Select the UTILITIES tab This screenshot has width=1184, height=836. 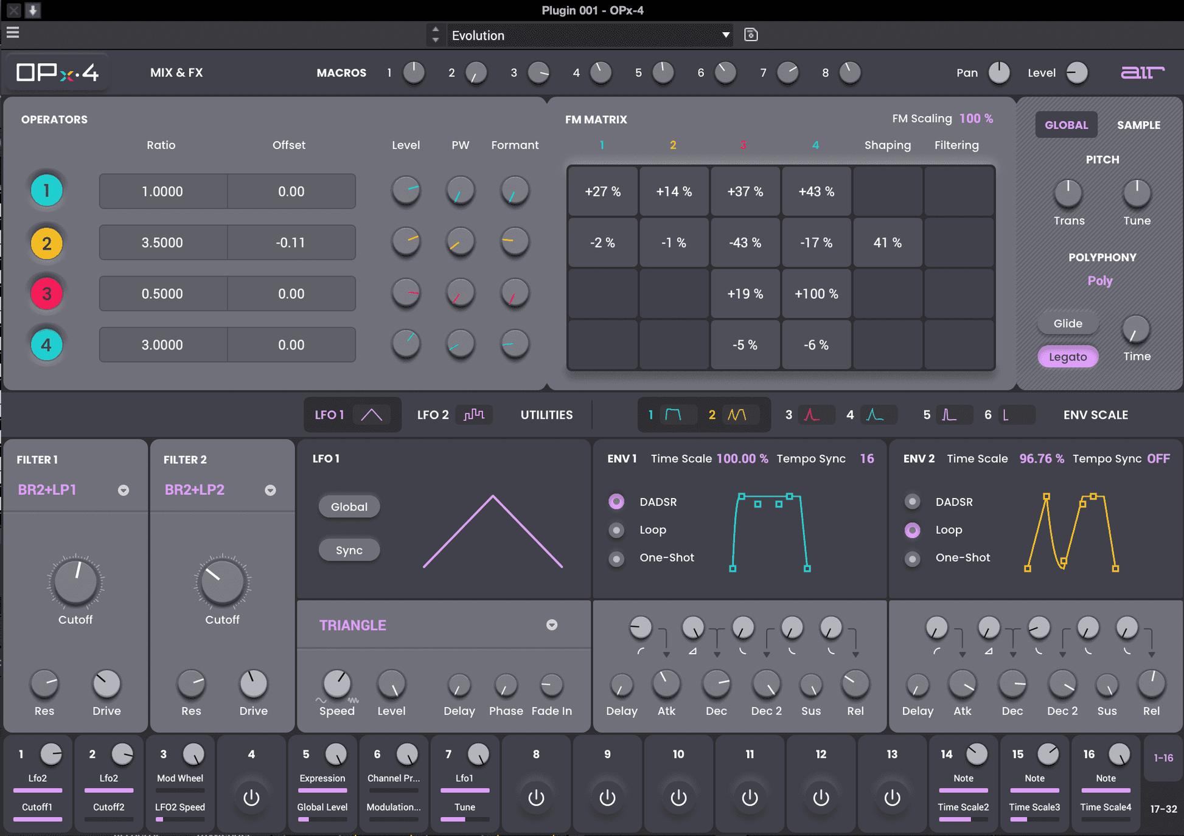[546, 415]
